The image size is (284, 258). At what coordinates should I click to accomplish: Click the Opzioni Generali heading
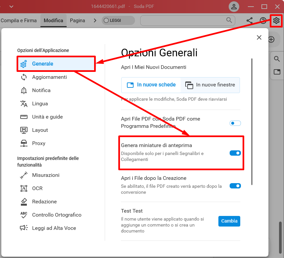click(x=159, y=53)
